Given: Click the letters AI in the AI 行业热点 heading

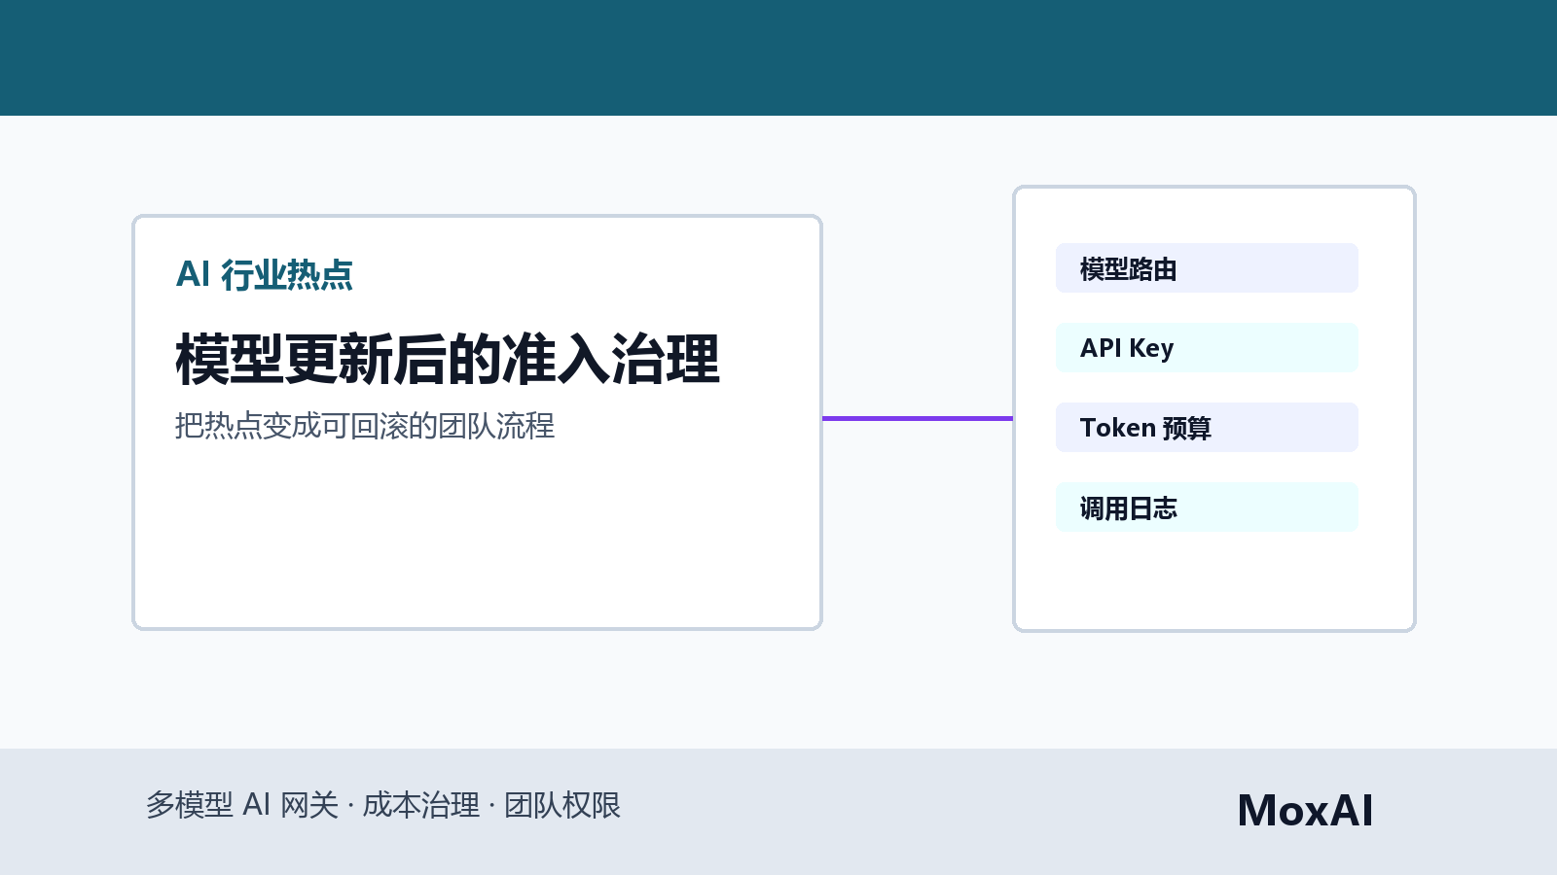Looking at the screenshot, I should click(x=193, y=275).
